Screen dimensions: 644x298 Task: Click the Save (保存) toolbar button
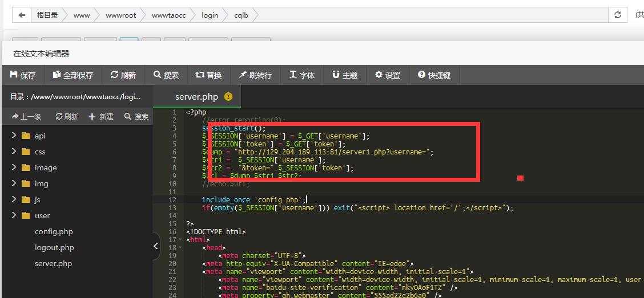pyautogui.click(x=23, y=75)
